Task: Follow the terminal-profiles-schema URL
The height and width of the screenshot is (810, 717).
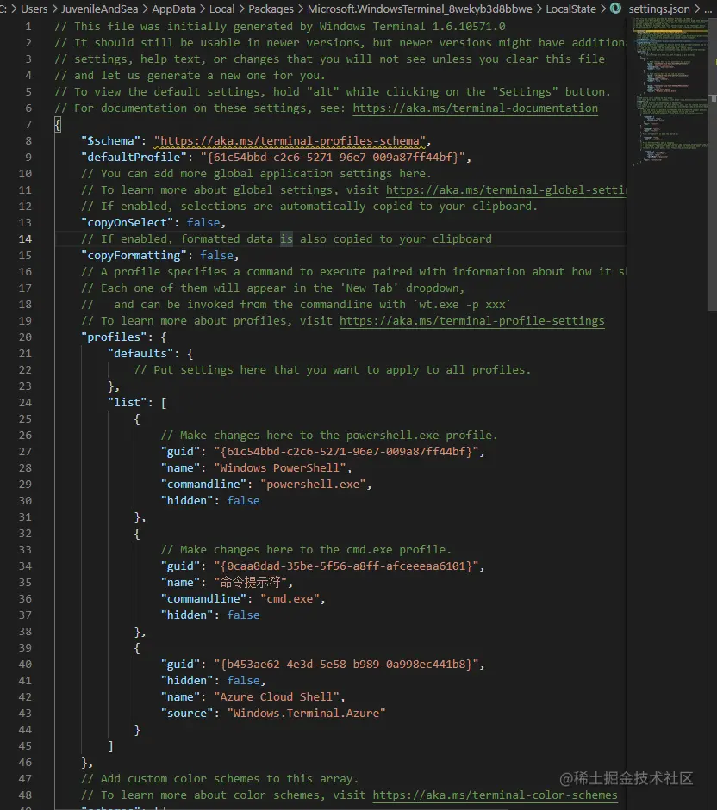Action: click(290, 140)
